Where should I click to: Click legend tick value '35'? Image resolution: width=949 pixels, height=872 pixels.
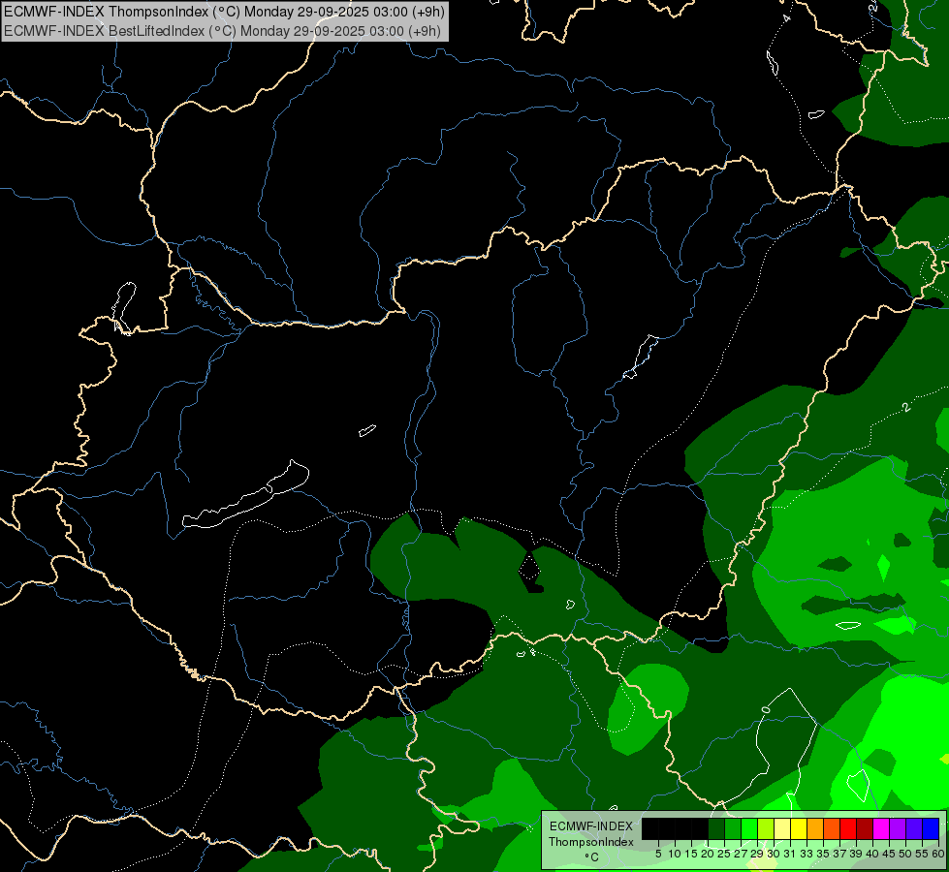pyautogui.click(x=823, y=854)
